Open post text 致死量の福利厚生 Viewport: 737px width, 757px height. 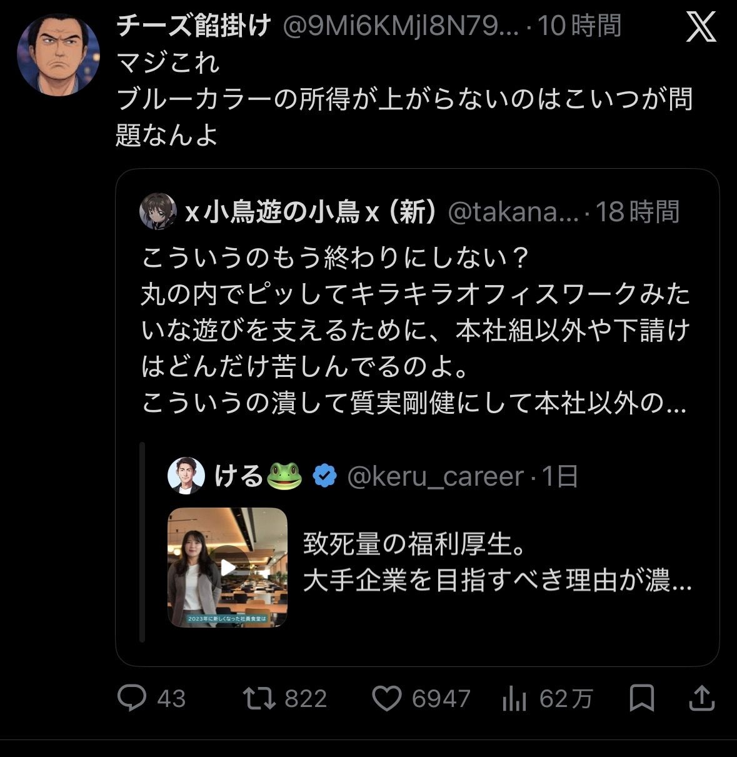[x=414, y=544]
